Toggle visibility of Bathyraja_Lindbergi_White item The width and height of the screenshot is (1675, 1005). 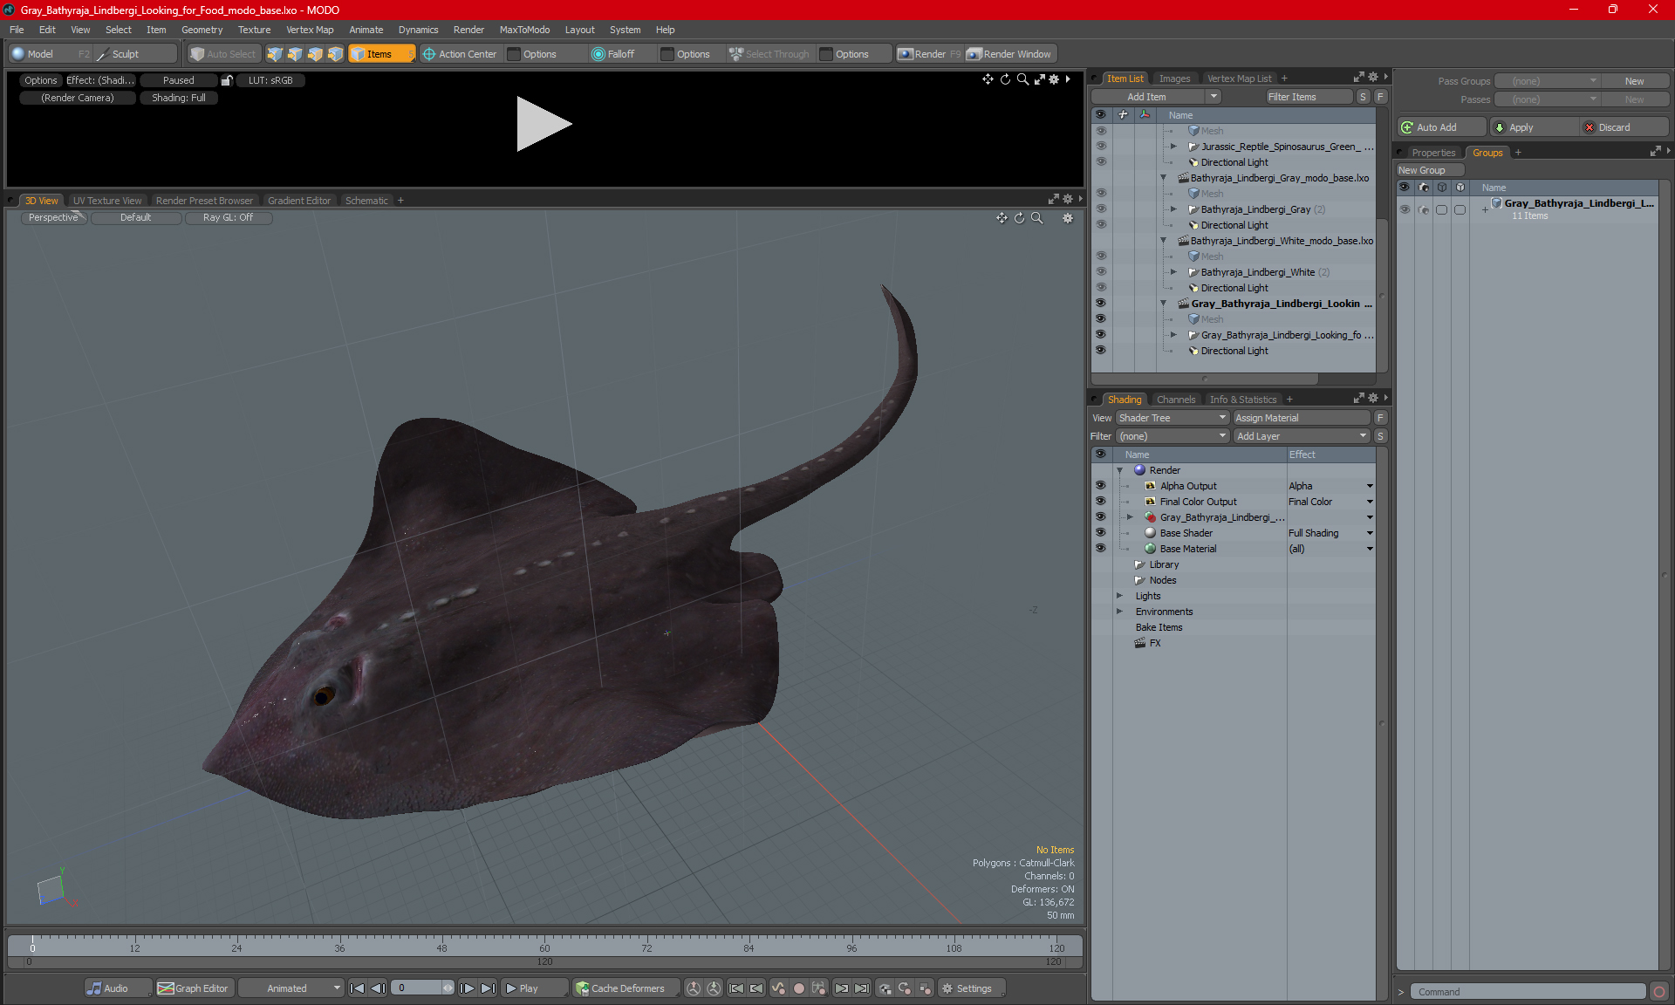click(1101, 272)
